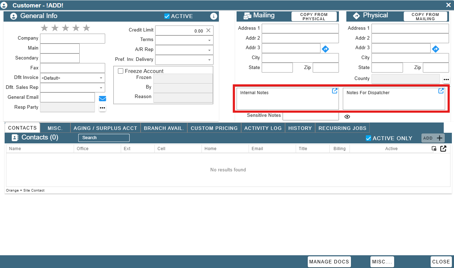This screenshot has height=268, width=454.
Task: Click the ADD contact button
Action: 433,138
